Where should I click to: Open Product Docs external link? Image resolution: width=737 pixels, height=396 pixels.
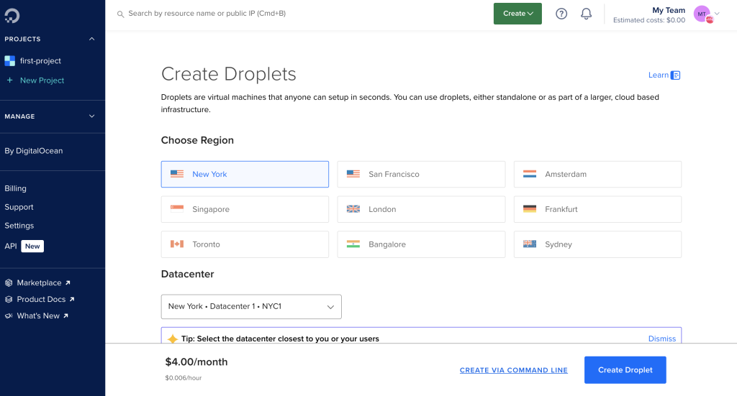40,300
